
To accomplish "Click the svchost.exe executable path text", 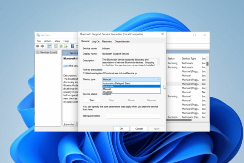I will 110,73.
